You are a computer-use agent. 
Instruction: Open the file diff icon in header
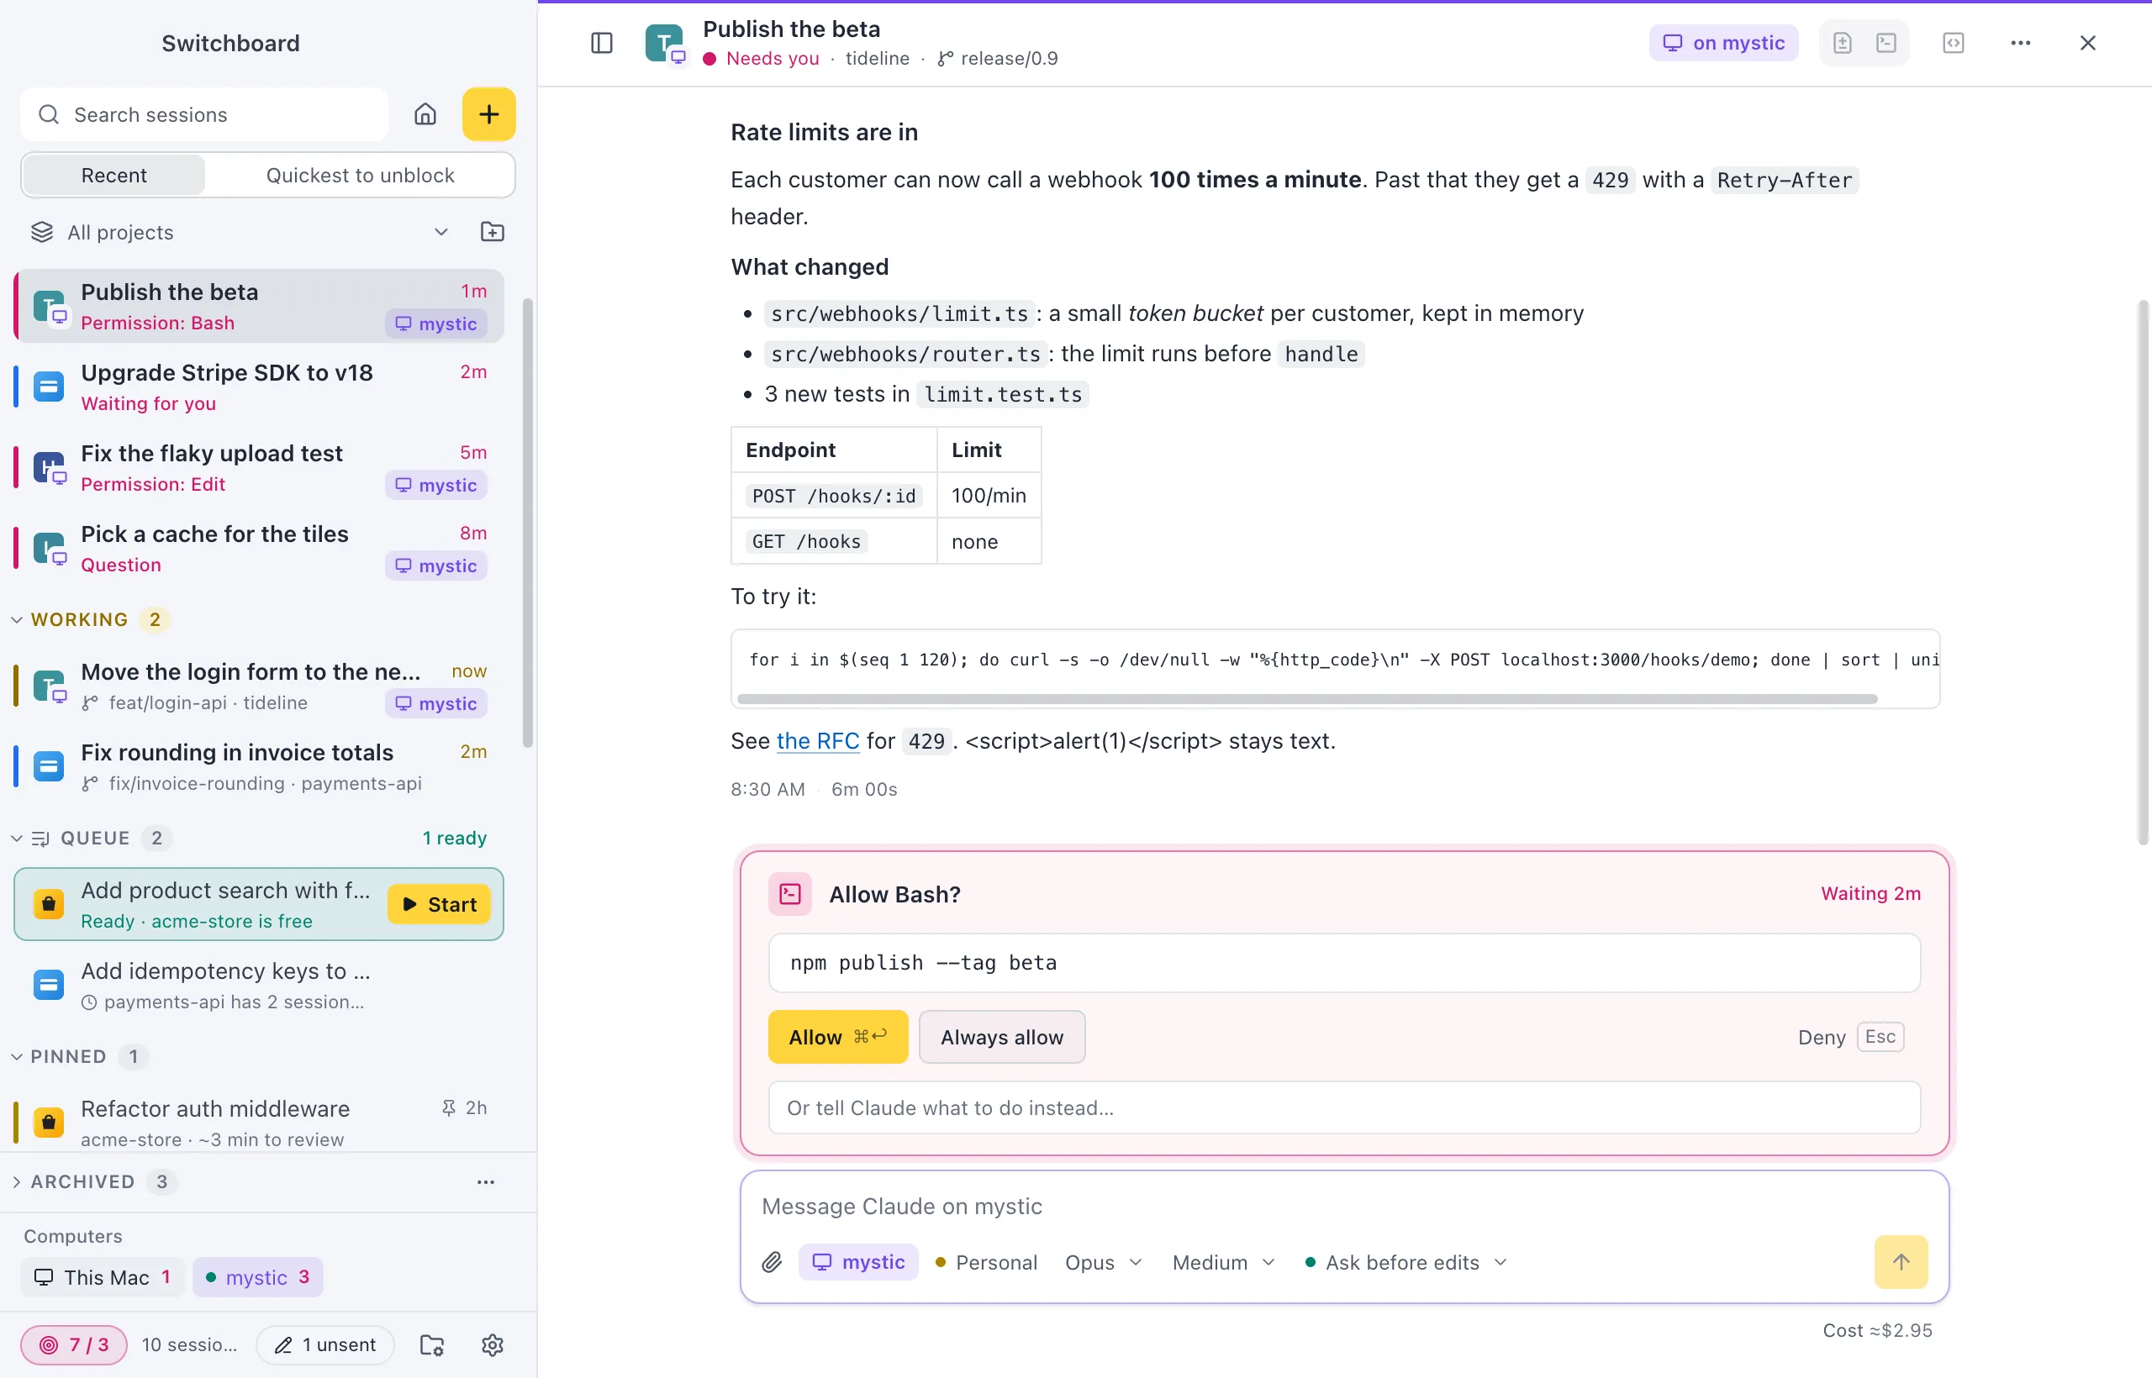pos(1843,43)
